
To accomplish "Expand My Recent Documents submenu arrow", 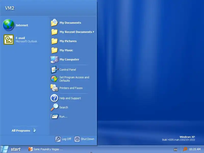I will tap(93, 32).
